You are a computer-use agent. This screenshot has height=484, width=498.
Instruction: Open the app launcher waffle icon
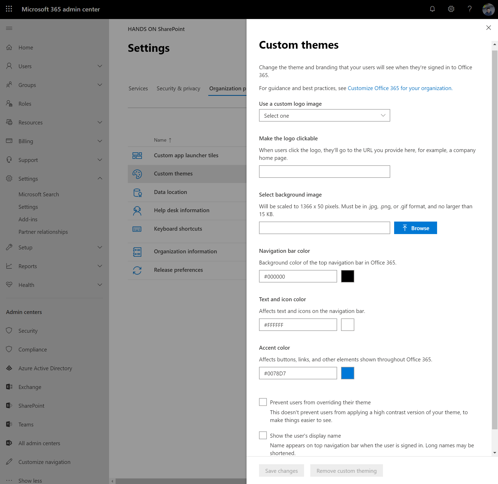point(9,9)
